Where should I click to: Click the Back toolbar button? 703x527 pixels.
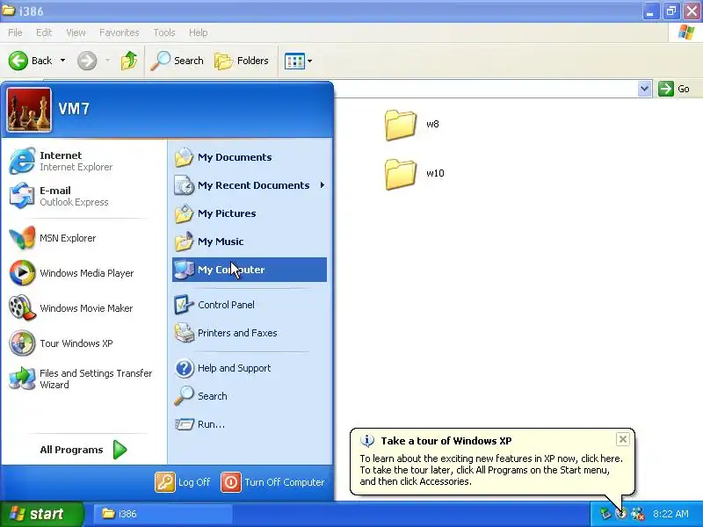click(x=31, y=61)
